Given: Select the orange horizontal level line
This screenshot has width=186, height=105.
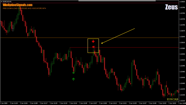Looking at the screenshot, I should tap(52, 38).
